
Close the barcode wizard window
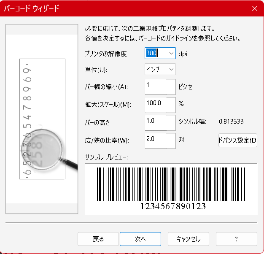[254, 8]
